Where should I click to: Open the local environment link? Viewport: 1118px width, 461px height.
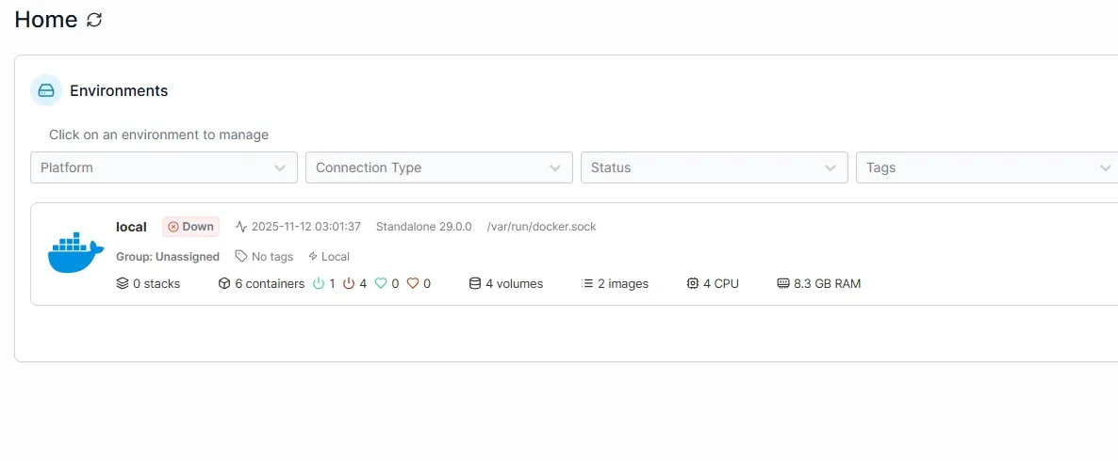131,227
